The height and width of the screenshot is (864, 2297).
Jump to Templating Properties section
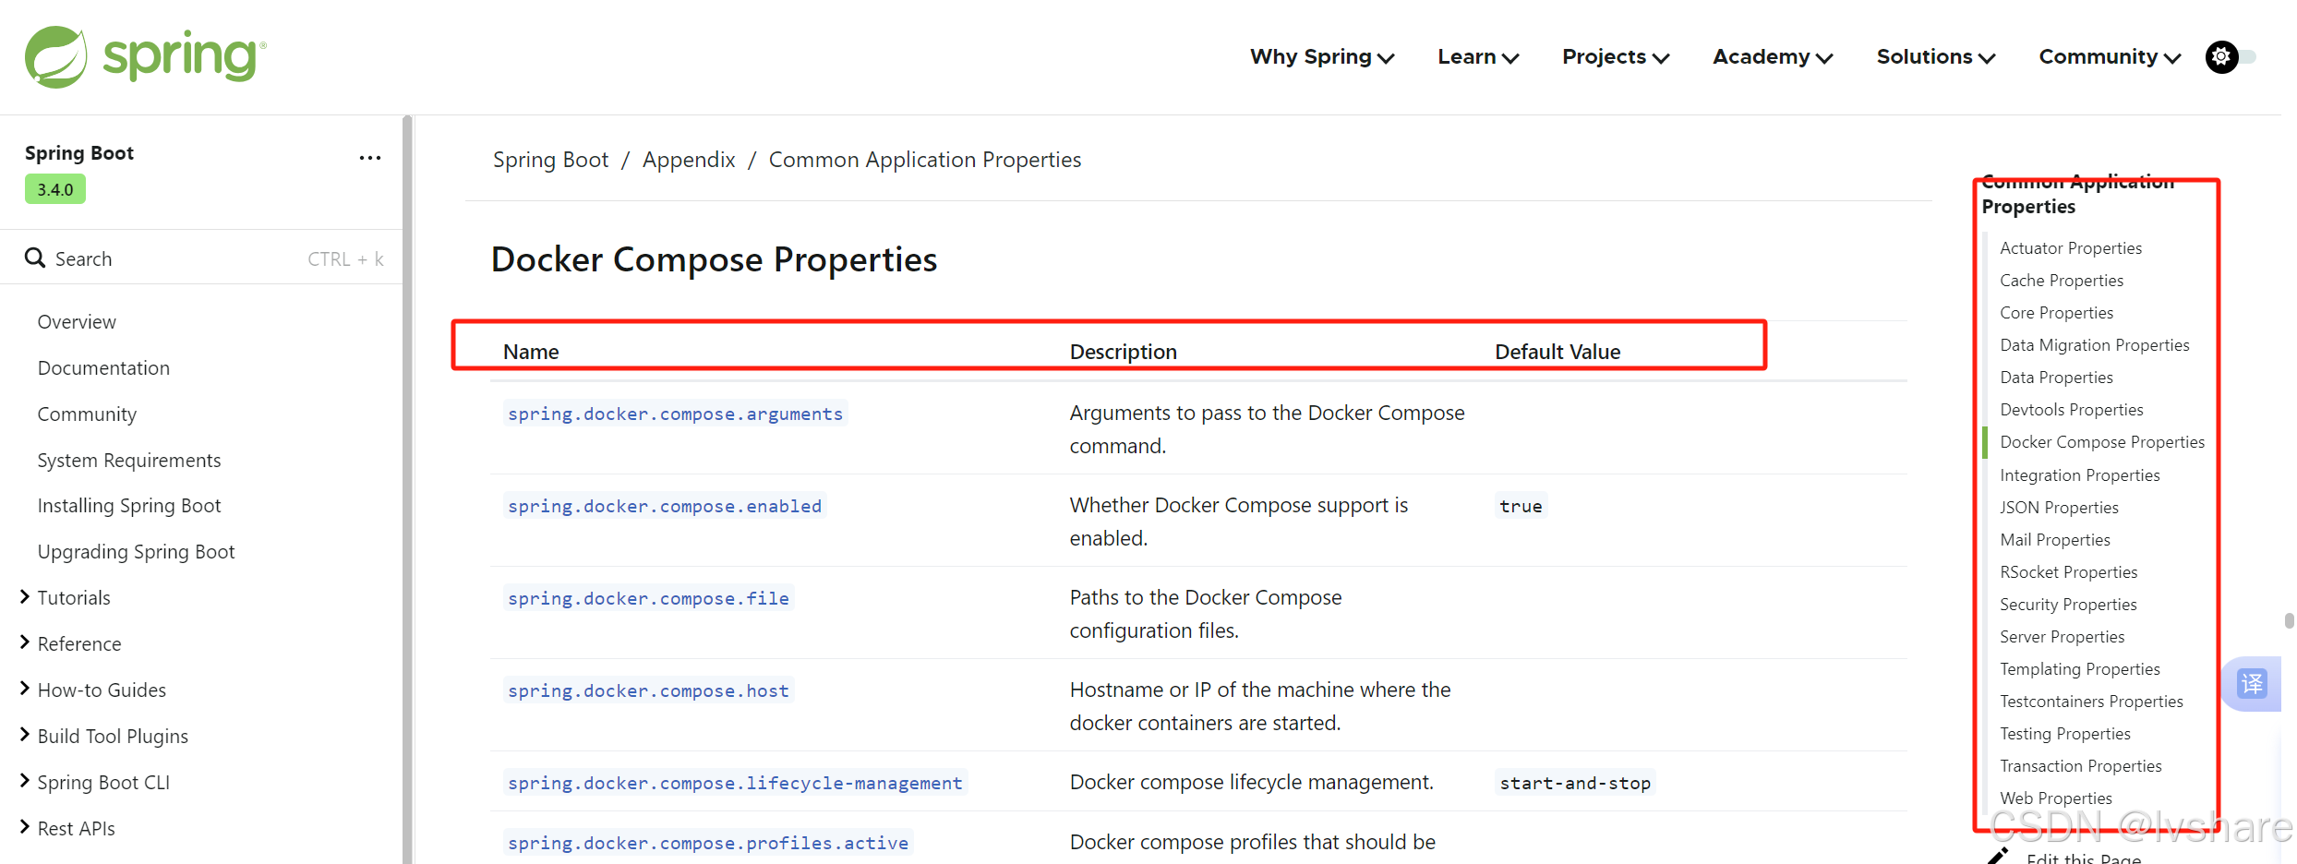[x=2080, y=669]
